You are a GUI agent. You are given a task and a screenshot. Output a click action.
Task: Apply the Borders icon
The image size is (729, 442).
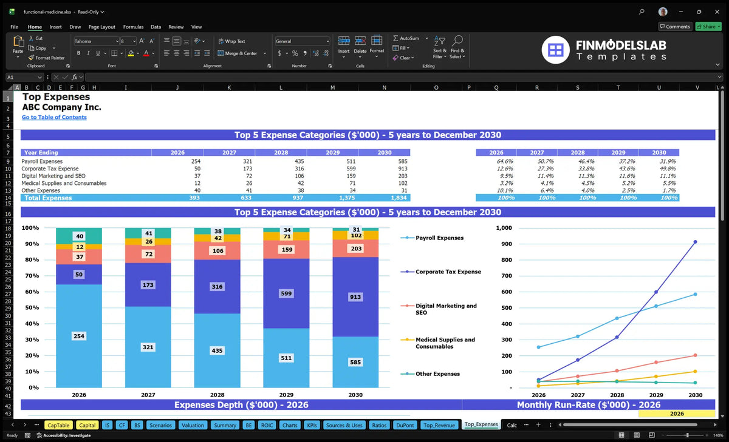click(x=114, y=53)
